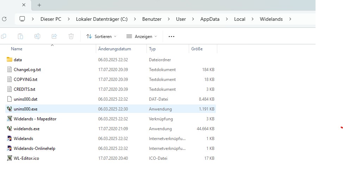Expand the chevron after Dieser PC

tap(69, 19)
